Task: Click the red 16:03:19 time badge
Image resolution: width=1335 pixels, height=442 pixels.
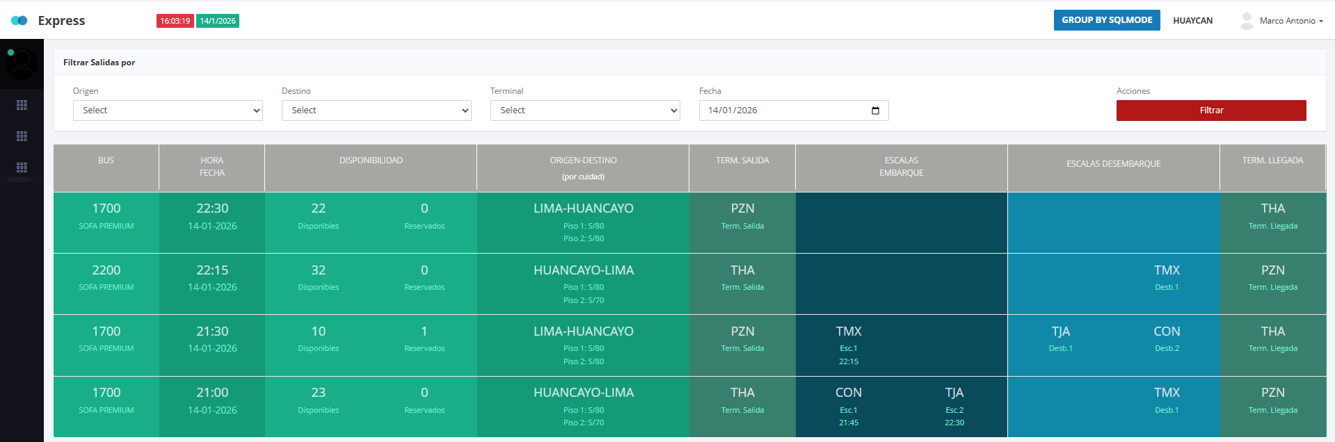Action: [175, 21]
